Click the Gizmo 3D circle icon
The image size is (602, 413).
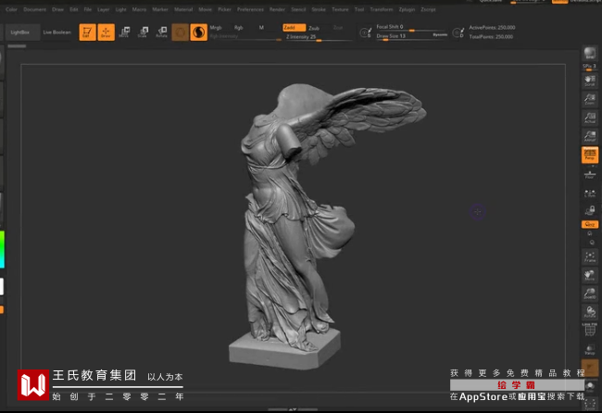click(180, 32)
